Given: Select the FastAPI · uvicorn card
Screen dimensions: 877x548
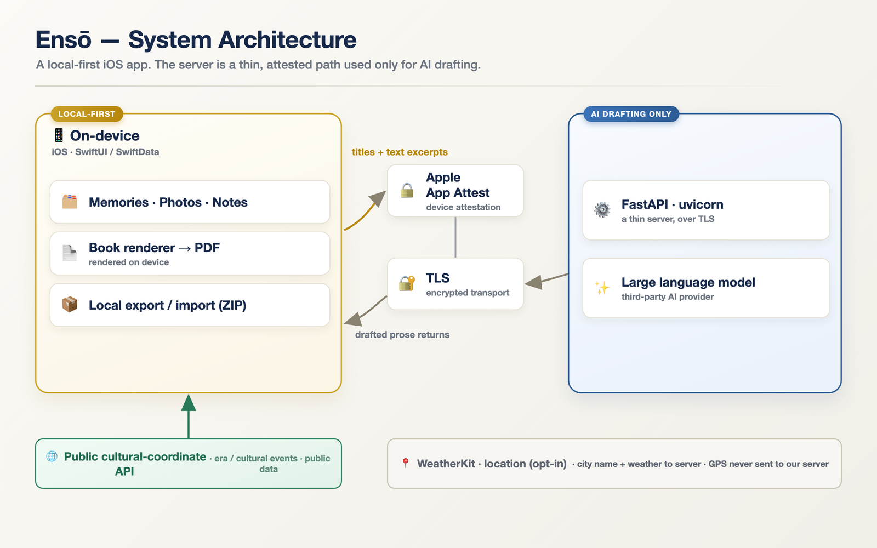Looking at the screenshot, I should 706,210.
